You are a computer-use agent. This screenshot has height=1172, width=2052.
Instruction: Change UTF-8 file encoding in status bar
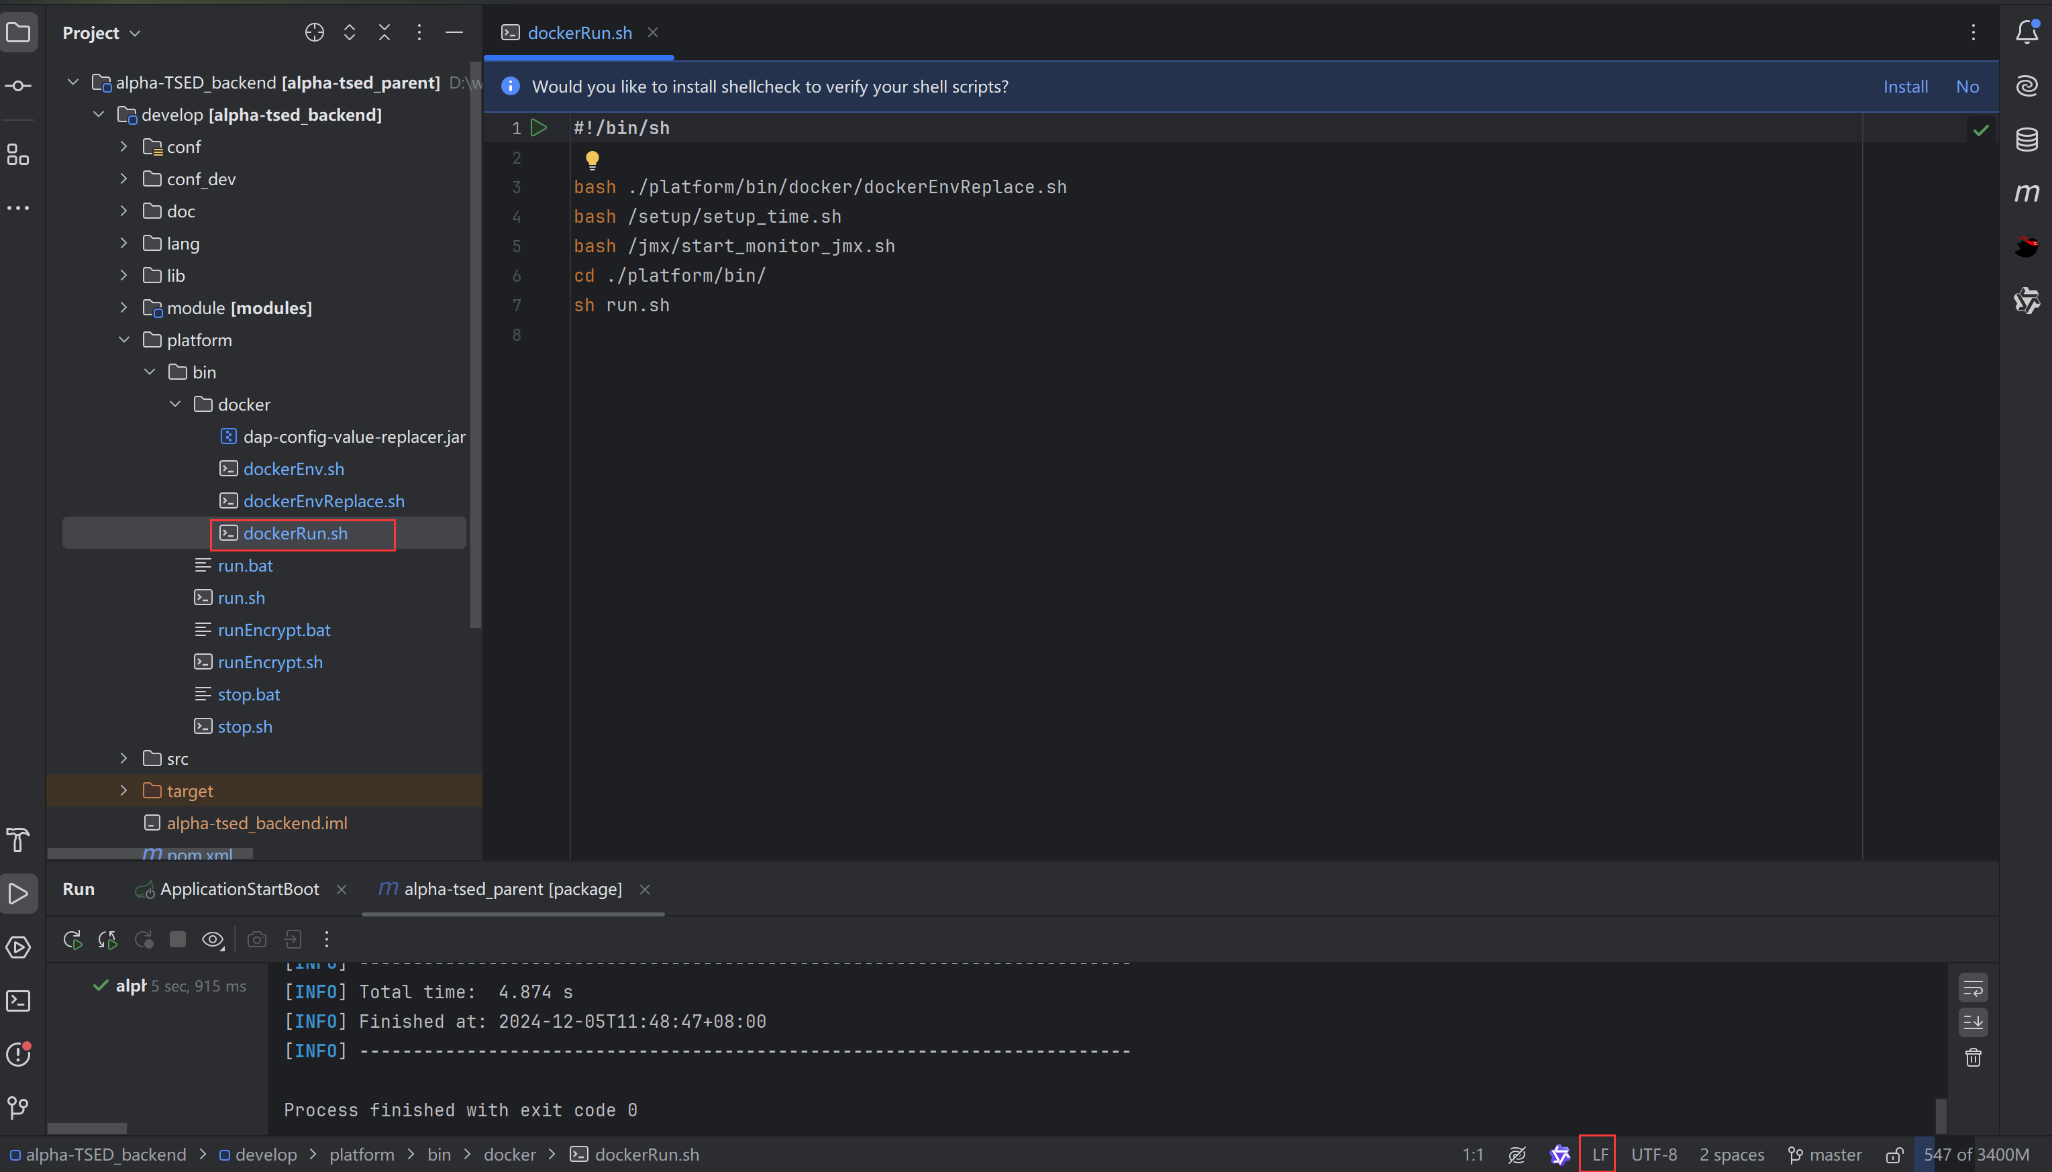pyautogui.click(x=1653, y=1155)
